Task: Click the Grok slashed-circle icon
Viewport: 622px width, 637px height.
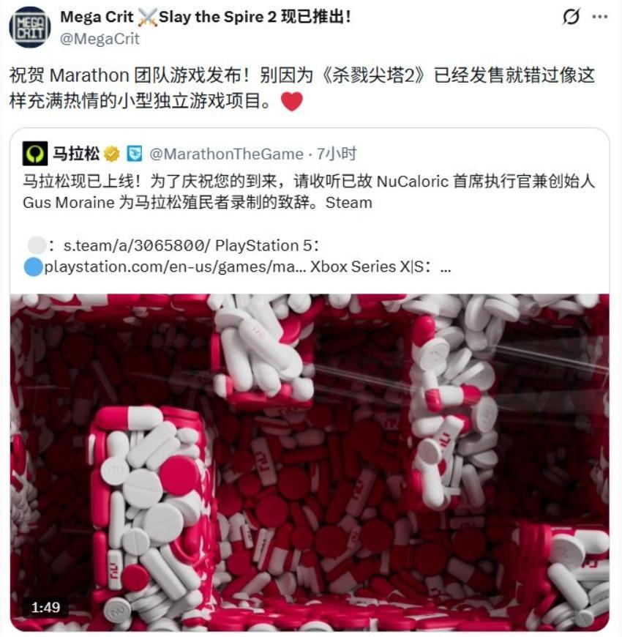Action: [571, 17]
